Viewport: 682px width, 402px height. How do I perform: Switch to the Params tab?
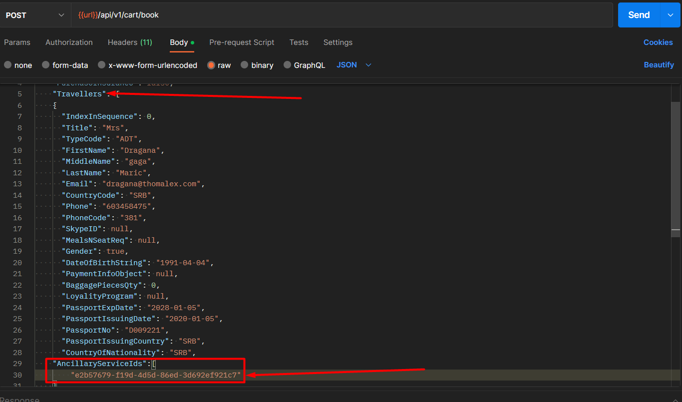17,42
